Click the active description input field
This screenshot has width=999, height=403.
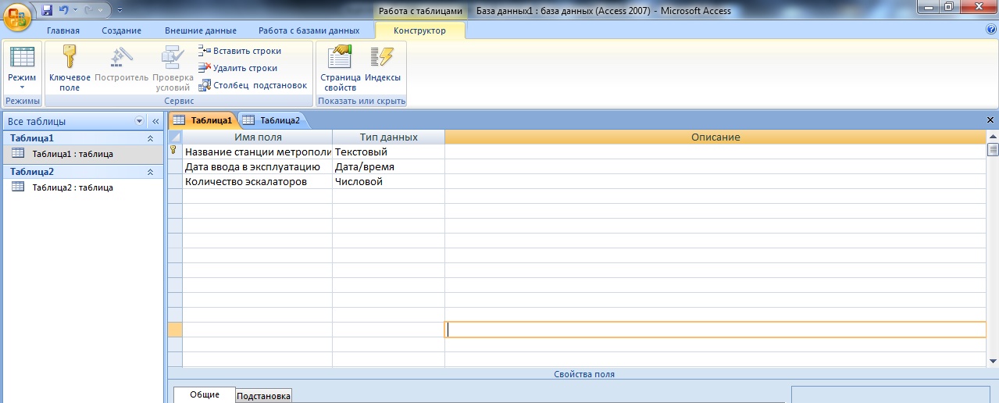(x=715, y=330)
